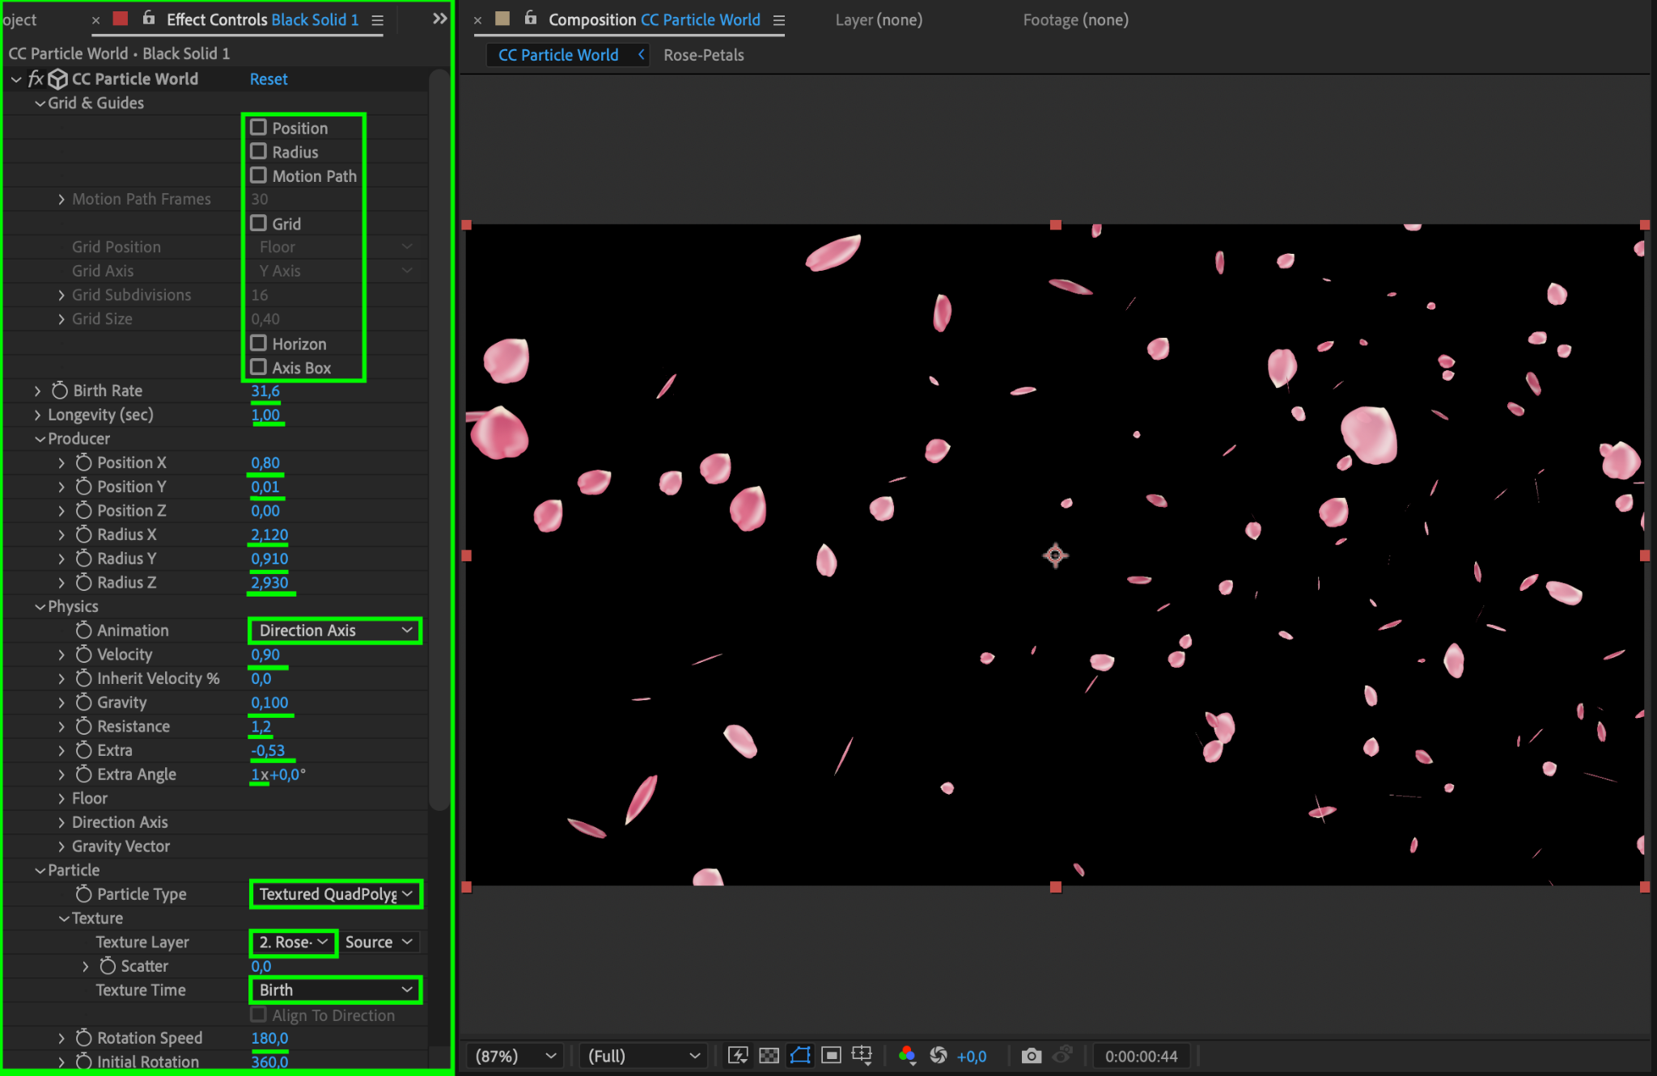Enable the Horizon checkbox
Image resolution: width=1657 pixels, height=1076 pixels.
coord(259,344)
